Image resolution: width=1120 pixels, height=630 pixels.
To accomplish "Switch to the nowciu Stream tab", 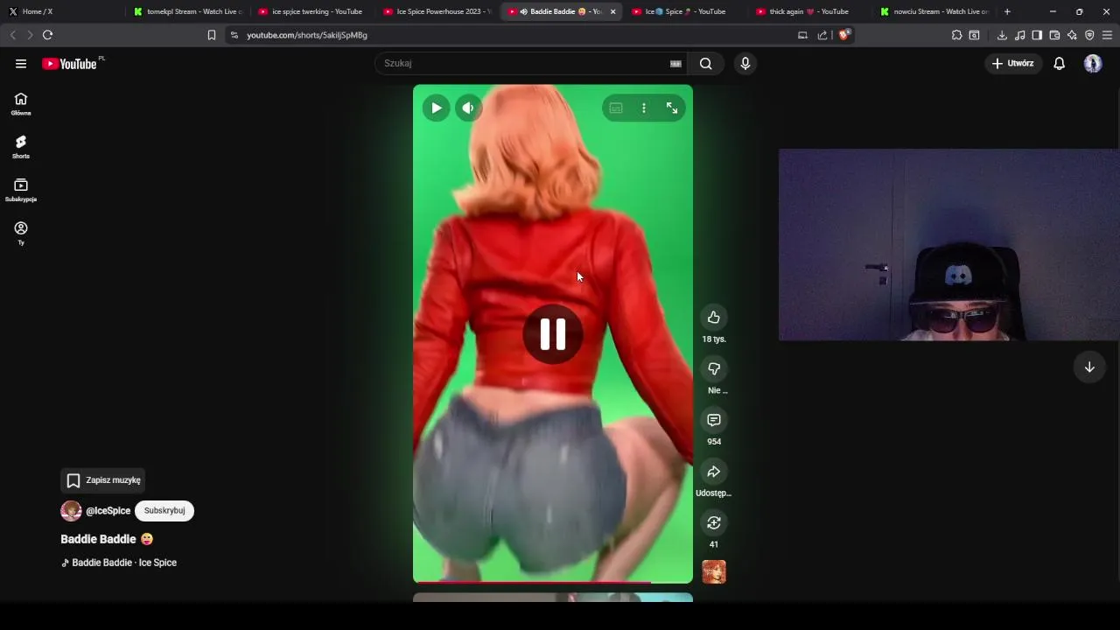I will tap(933, 11).
